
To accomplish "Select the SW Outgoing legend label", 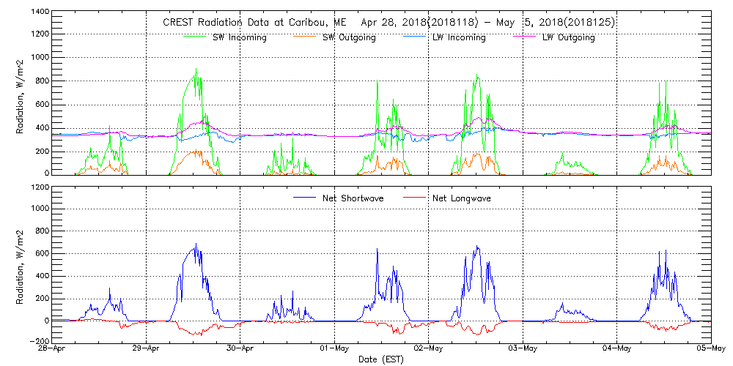I will (349, 37).
